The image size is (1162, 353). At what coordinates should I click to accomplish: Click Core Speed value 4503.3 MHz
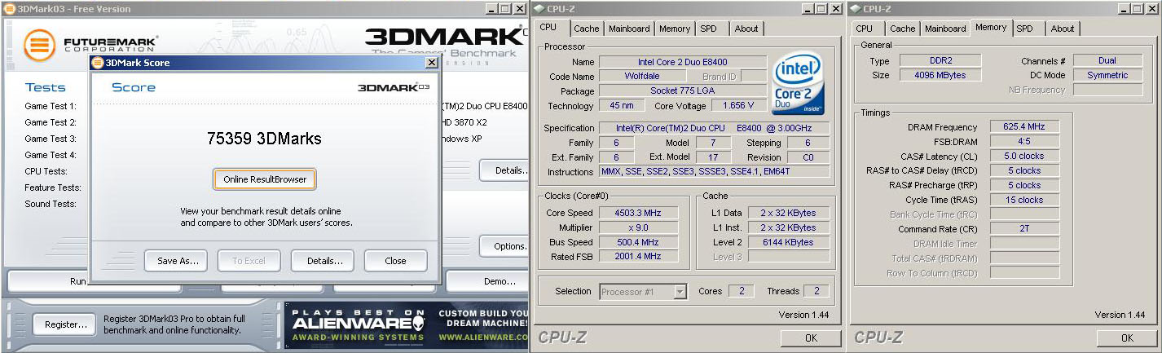pyautogui.click(x=638, y=213)
